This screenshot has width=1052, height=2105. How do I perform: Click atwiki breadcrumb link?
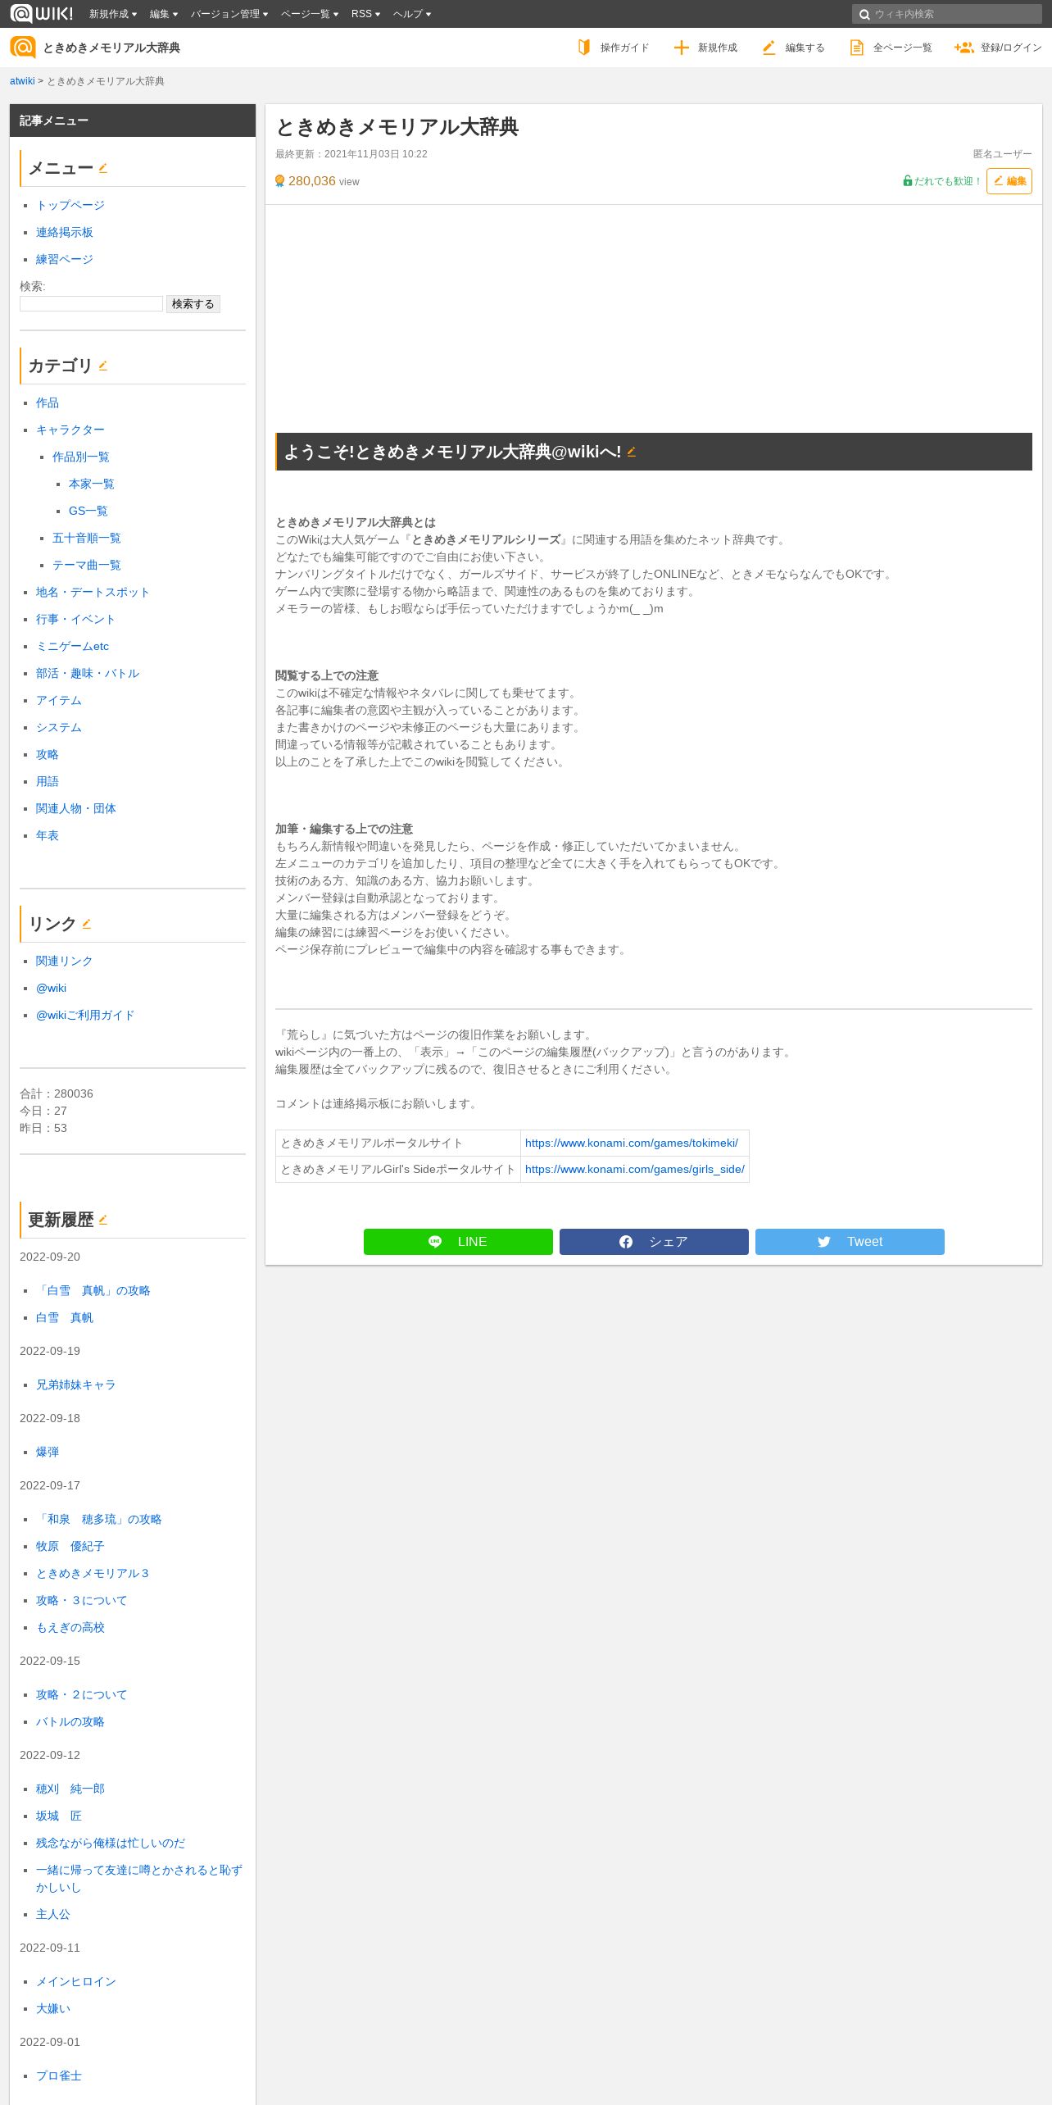22,81
